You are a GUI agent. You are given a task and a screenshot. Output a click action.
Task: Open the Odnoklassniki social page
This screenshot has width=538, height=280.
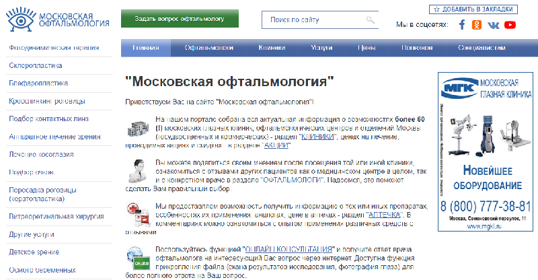pos(477,25)
